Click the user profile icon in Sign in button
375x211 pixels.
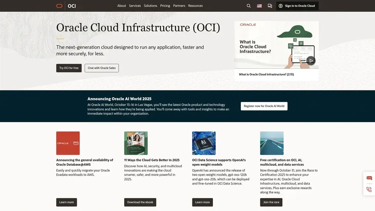(x=281, y=6)
